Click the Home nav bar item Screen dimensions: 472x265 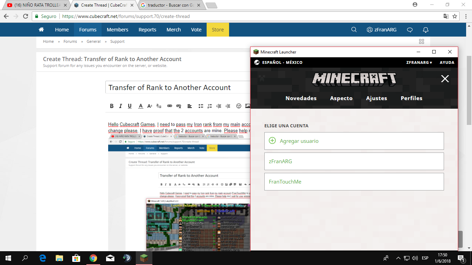(x=62, y=30)
